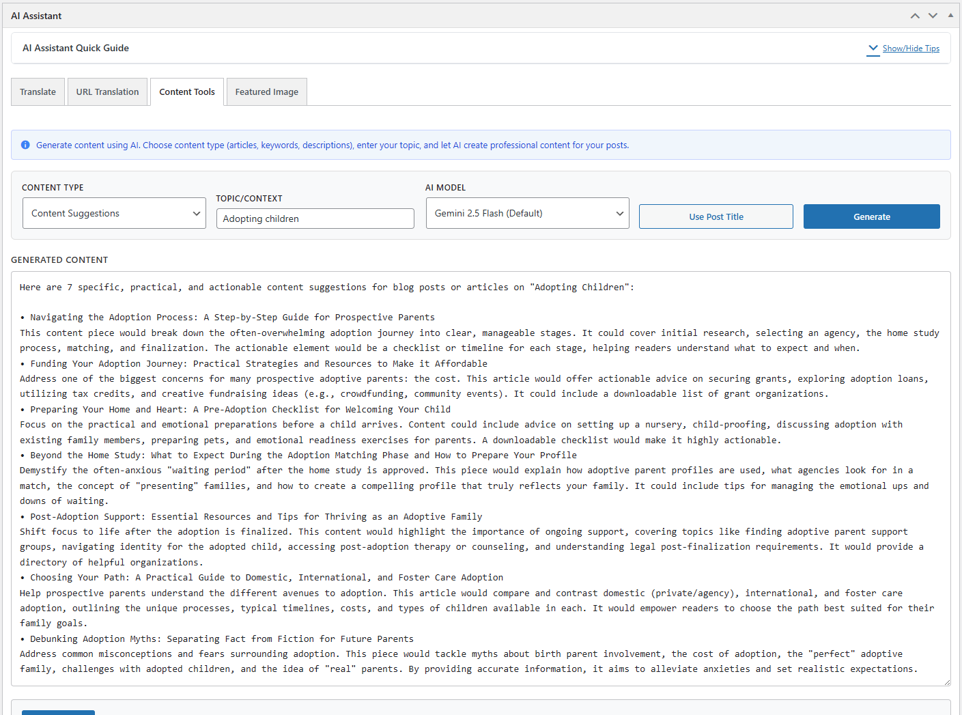Move AI Assistant panel down arrow

click(933, 16)
